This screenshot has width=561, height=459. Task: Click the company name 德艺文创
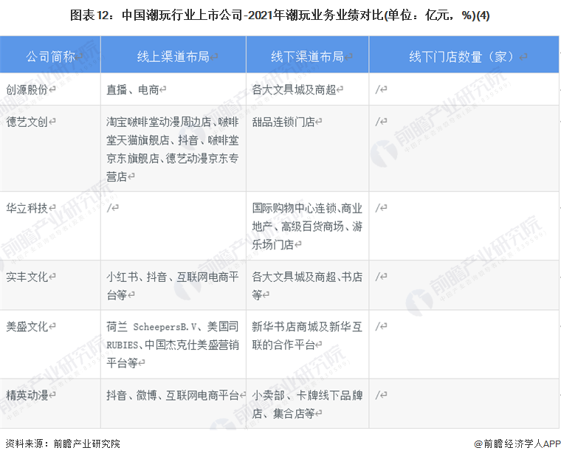click(x=27, y=122)
